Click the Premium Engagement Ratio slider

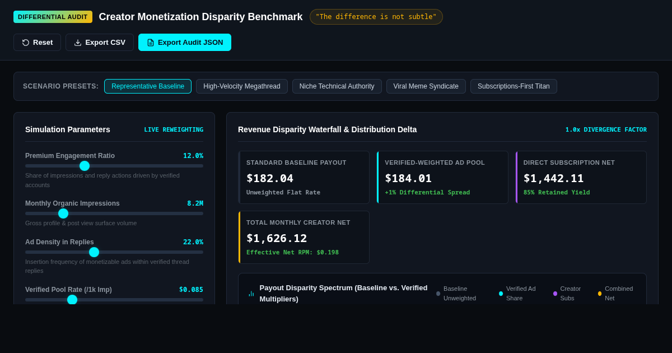(114, 166)
